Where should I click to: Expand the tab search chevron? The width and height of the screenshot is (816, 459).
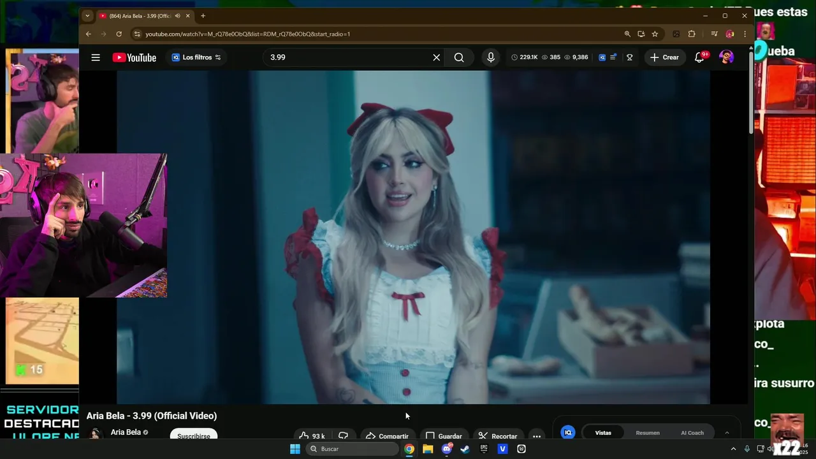click(87, 16)
